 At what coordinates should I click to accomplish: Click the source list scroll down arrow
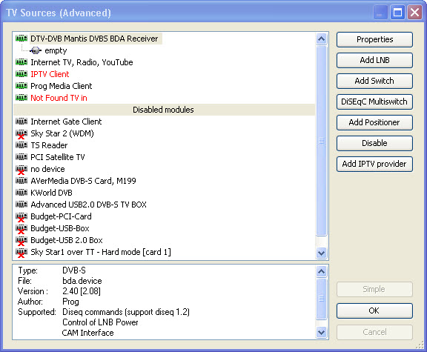coord(321,253)
